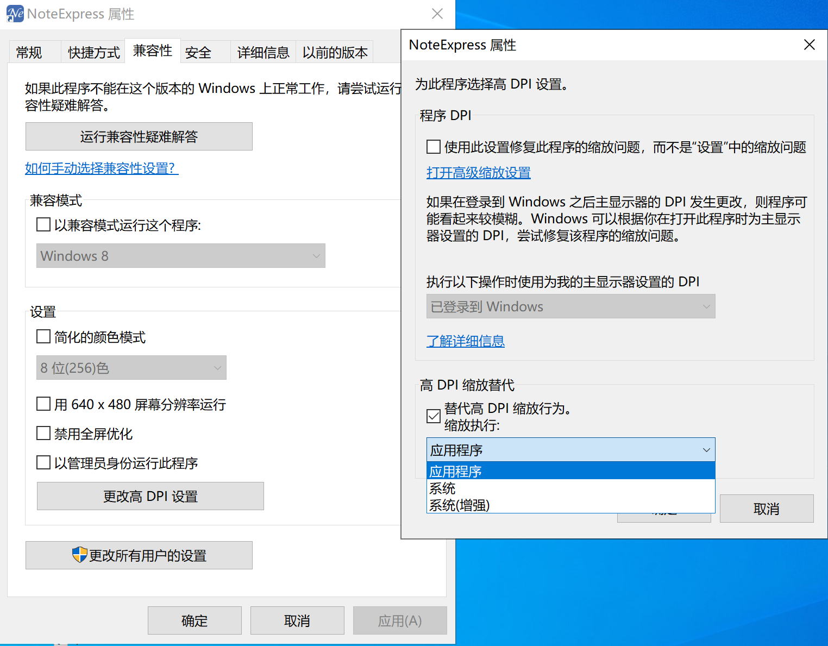The height and width of the screenshot is (646, 828).
Task: Tick the 简化的颜色模式 checkbox
Action: [43, 336]
